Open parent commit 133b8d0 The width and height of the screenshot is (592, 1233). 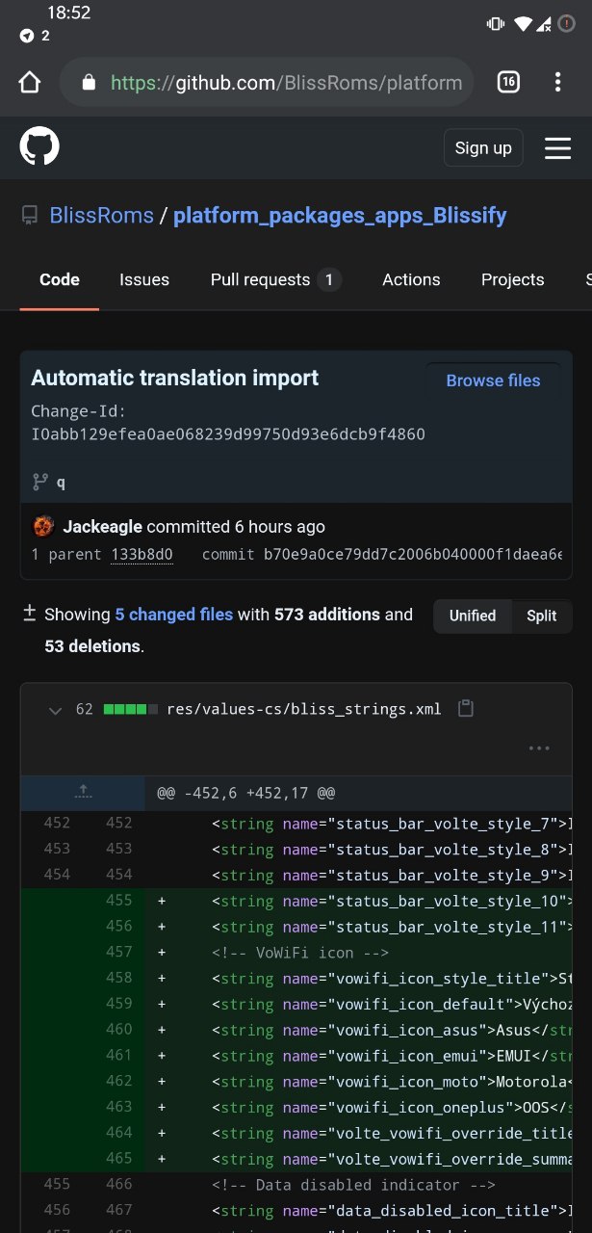142,554
